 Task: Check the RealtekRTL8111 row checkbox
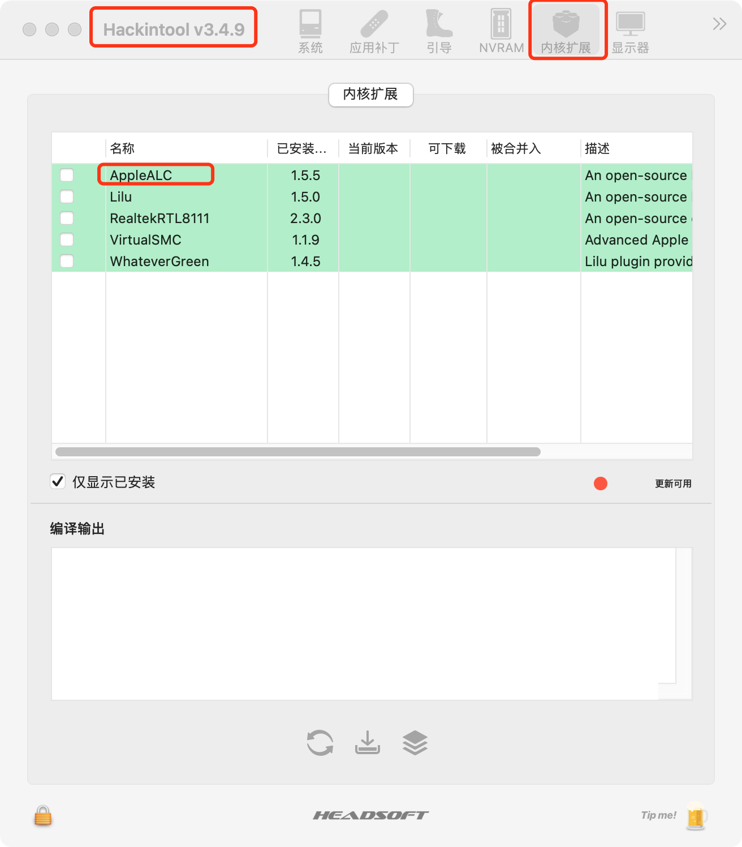67,218
